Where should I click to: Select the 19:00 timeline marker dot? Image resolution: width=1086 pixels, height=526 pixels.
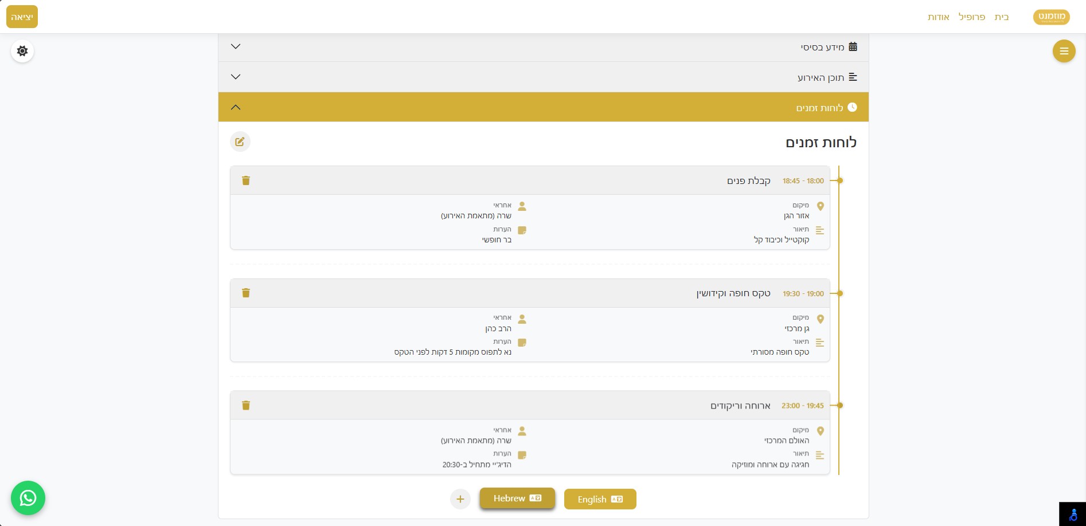839,293
